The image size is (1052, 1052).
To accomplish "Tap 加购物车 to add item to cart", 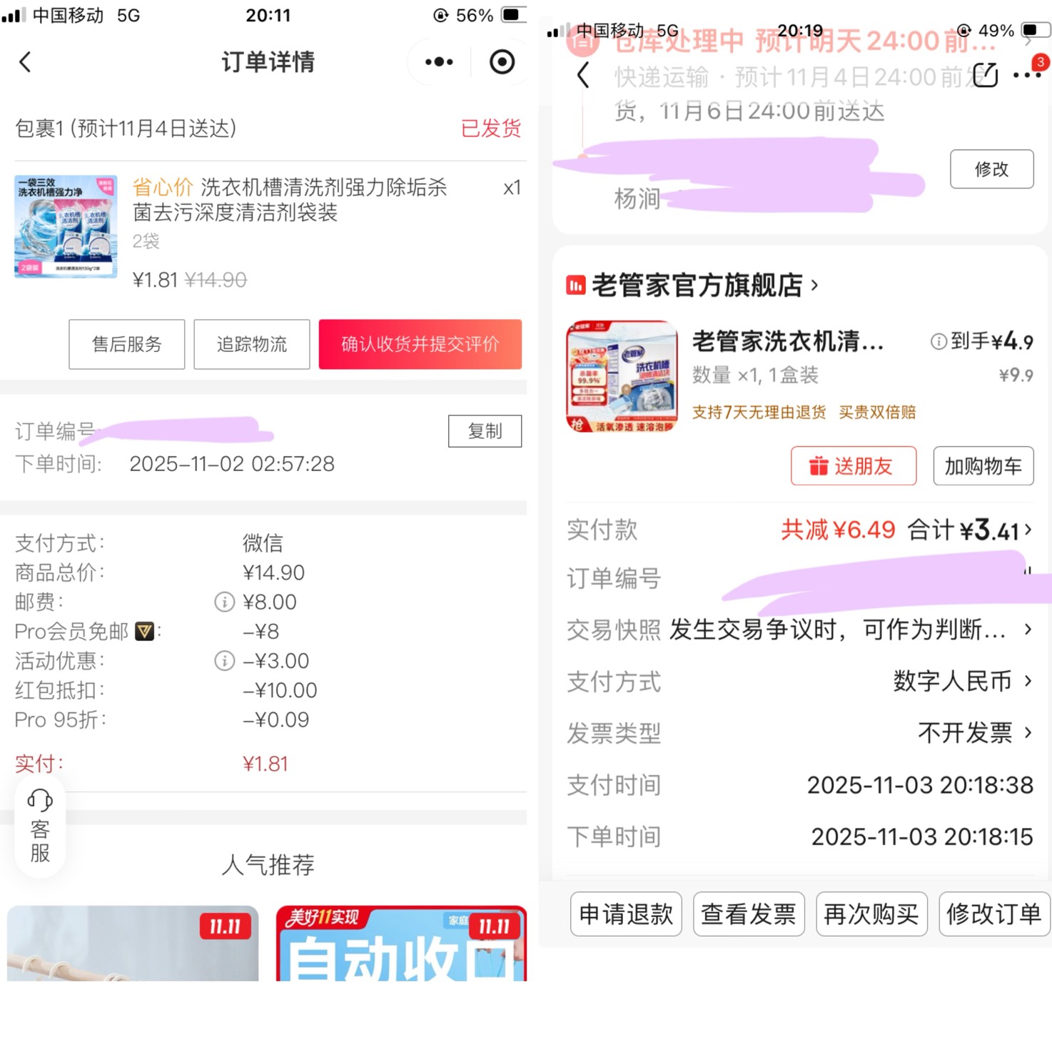I will coord(983,466).
